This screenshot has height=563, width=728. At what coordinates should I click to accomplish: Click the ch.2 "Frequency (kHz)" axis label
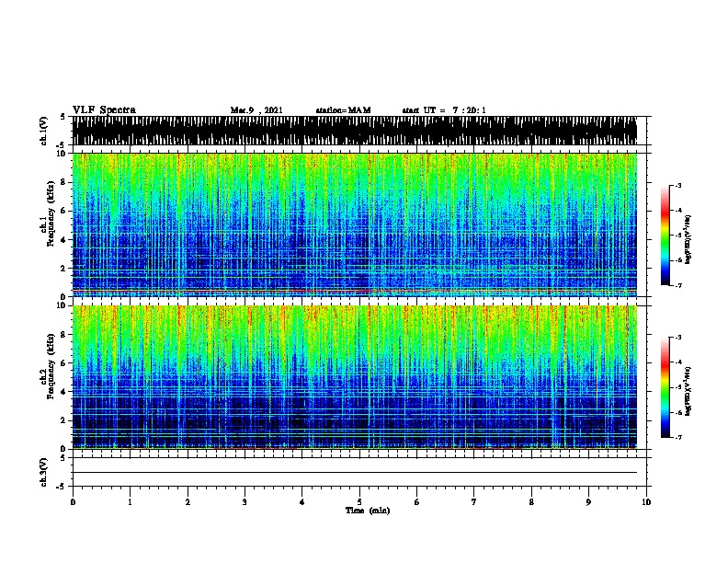point(51,366)
